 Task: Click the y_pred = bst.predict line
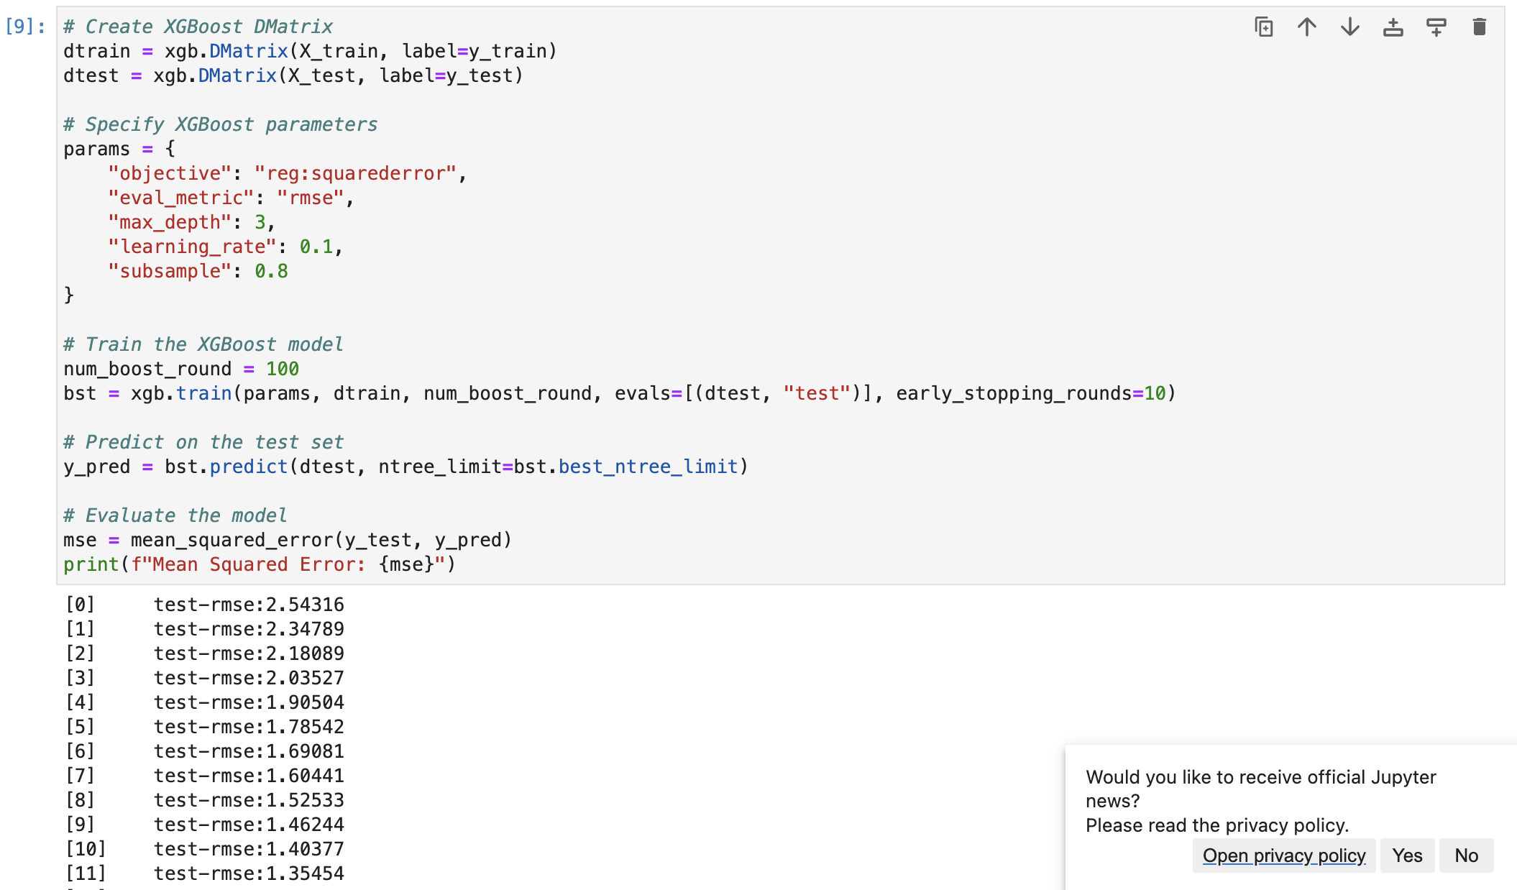[x=406, y=467]
